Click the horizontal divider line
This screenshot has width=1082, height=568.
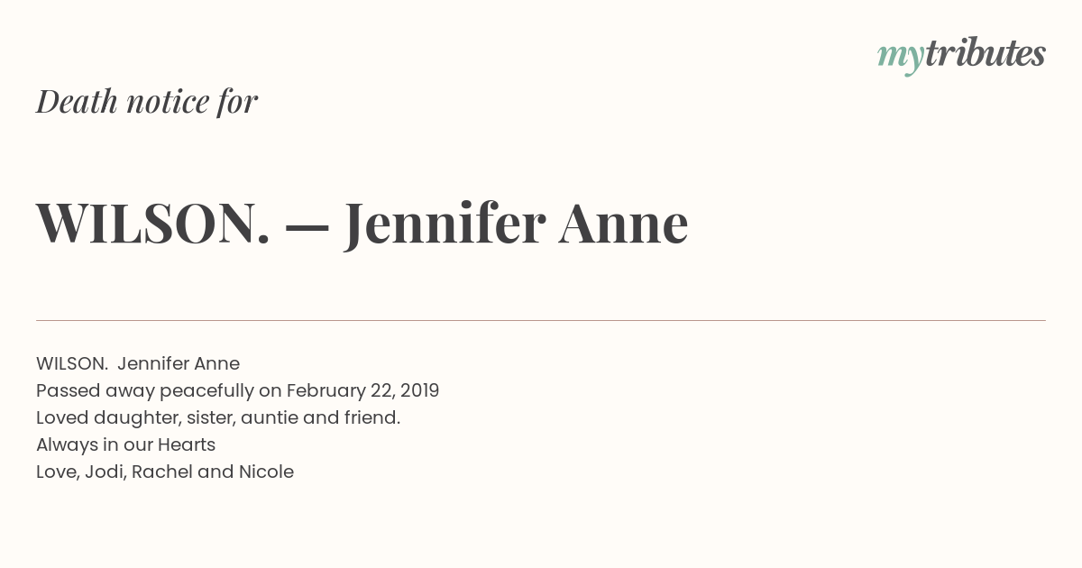541,320
